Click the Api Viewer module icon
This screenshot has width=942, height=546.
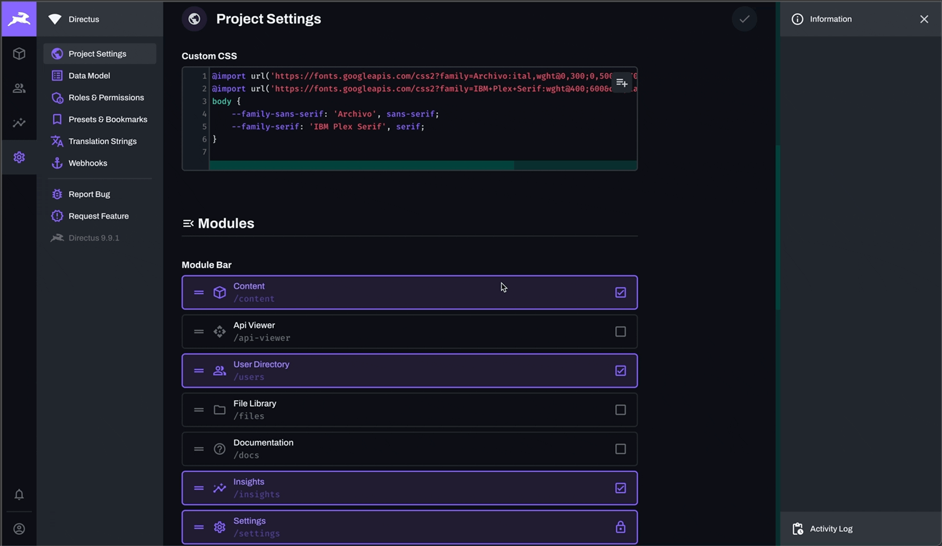220,332
